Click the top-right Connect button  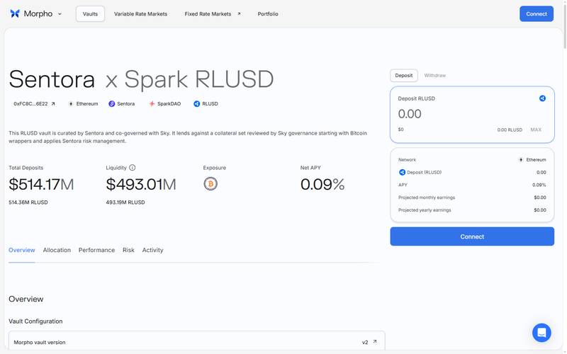(x=537, y=13)
